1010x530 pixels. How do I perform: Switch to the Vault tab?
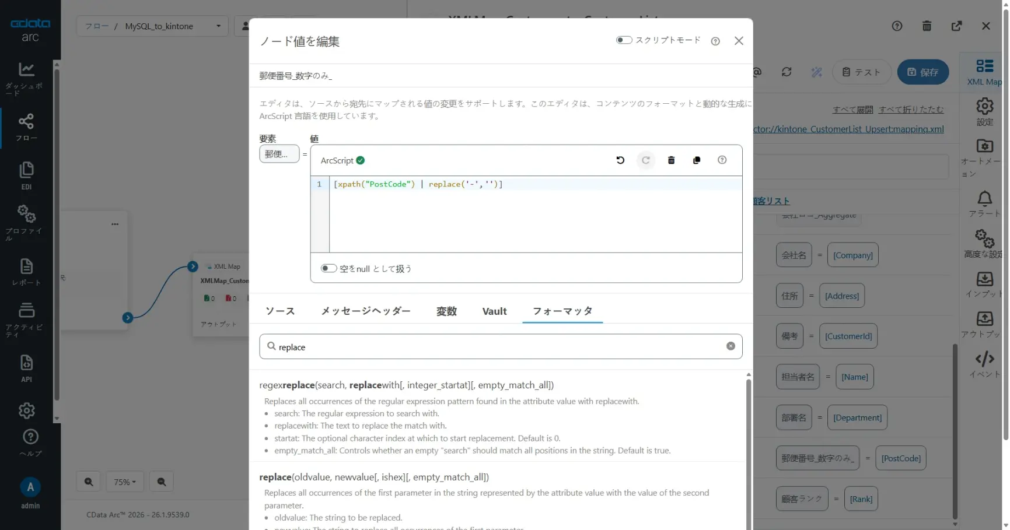494,311
